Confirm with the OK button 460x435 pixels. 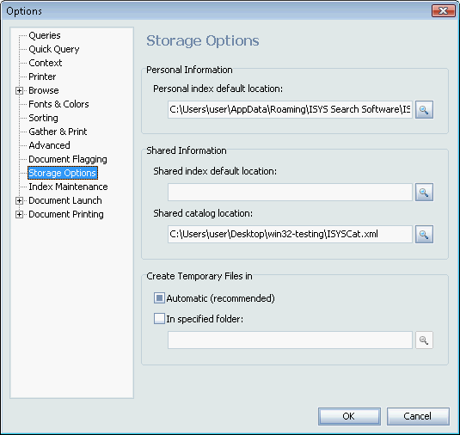[x=349, y=416]
